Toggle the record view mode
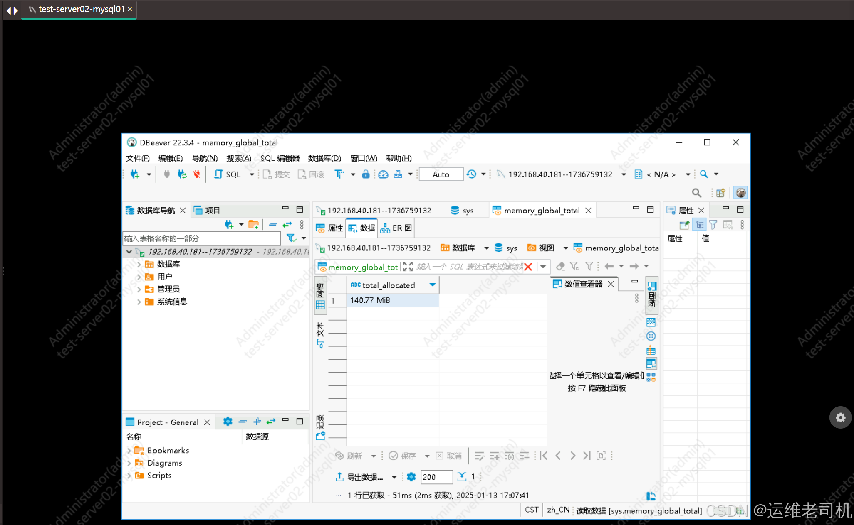Screen dimensions: 854x525 (x=320, y=427)
